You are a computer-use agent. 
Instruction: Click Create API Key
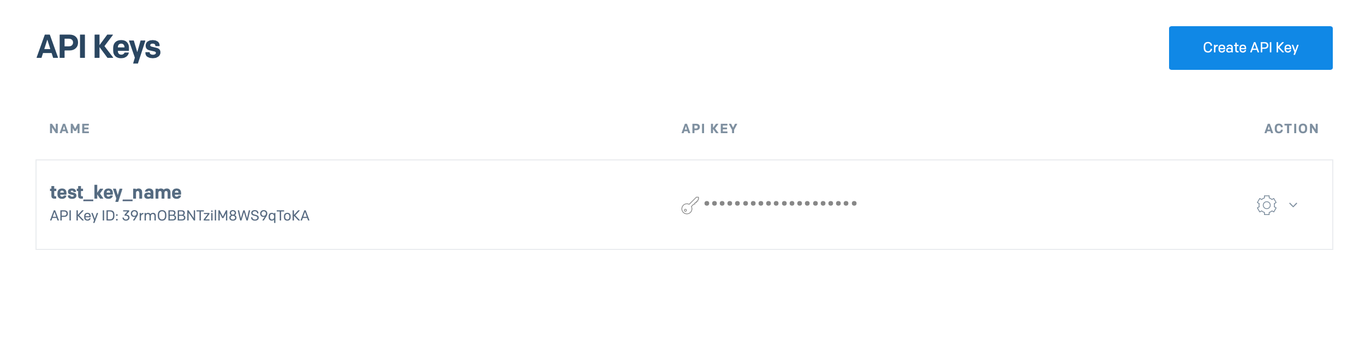click(x=1250, y=48)
